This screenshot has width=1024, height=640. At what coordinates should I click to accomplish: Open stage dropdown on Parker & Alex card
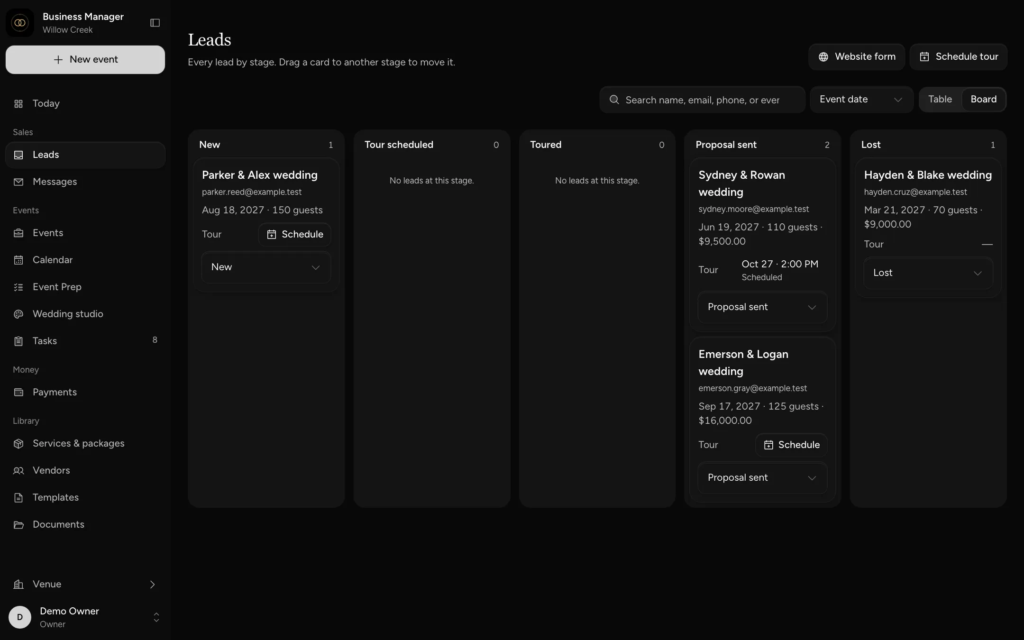point(266,267)
